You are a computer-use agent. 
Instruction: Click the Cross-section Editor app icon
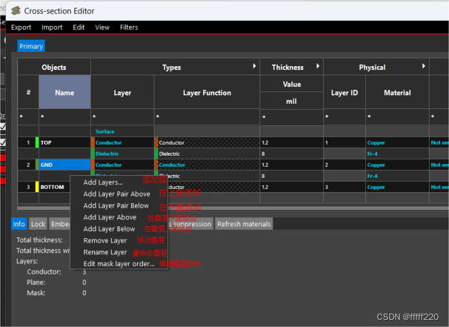16,10
